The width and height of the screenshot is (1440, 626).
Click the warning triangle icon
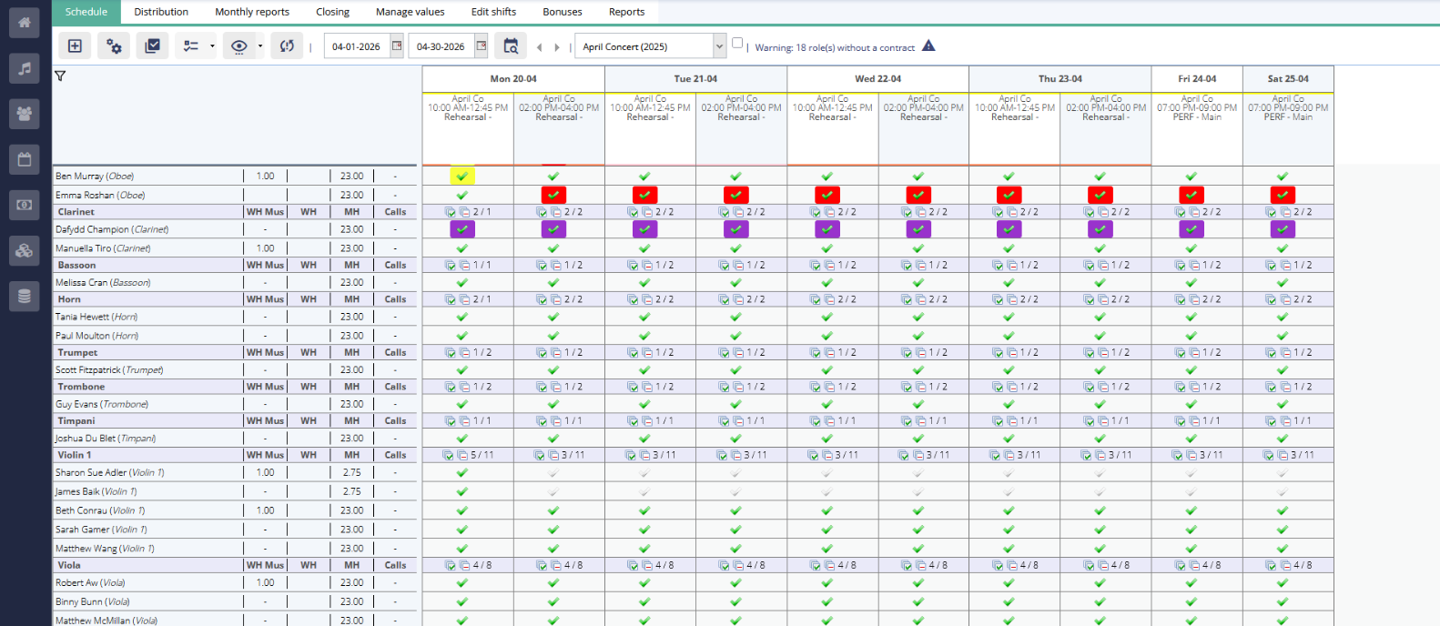tap(928, 45)
